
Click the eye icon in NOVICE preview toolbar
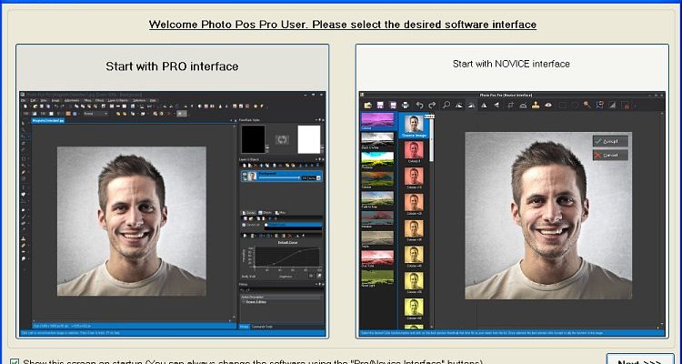(x=548, y=105)
